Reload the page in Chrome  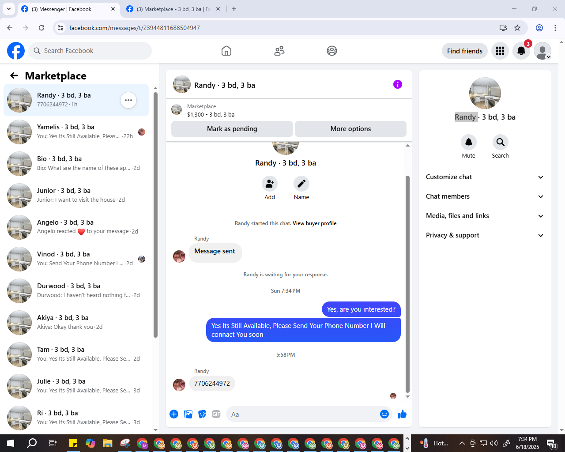click(x=41, y=28)
